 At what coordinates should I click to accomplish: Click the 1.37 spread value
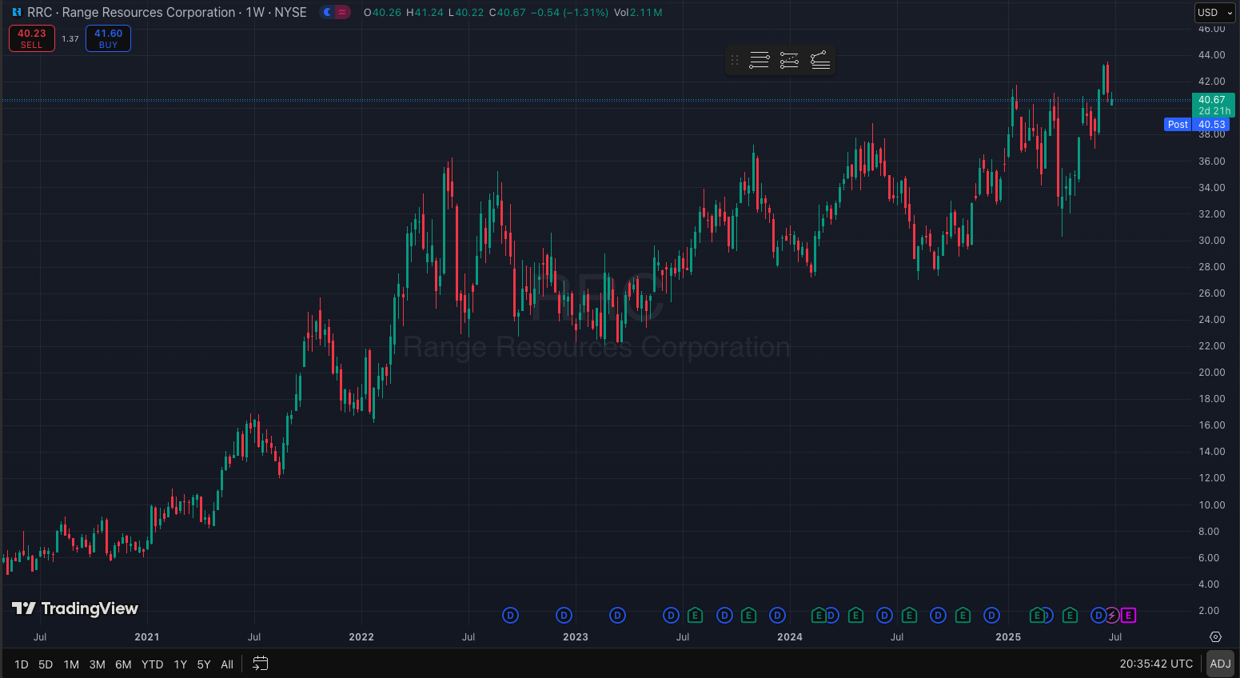point(70,38)
